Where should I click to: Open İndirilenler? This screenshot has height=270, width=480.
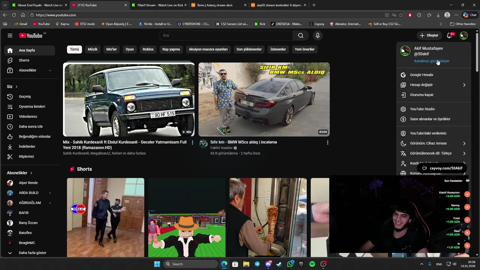pos(30,147)
